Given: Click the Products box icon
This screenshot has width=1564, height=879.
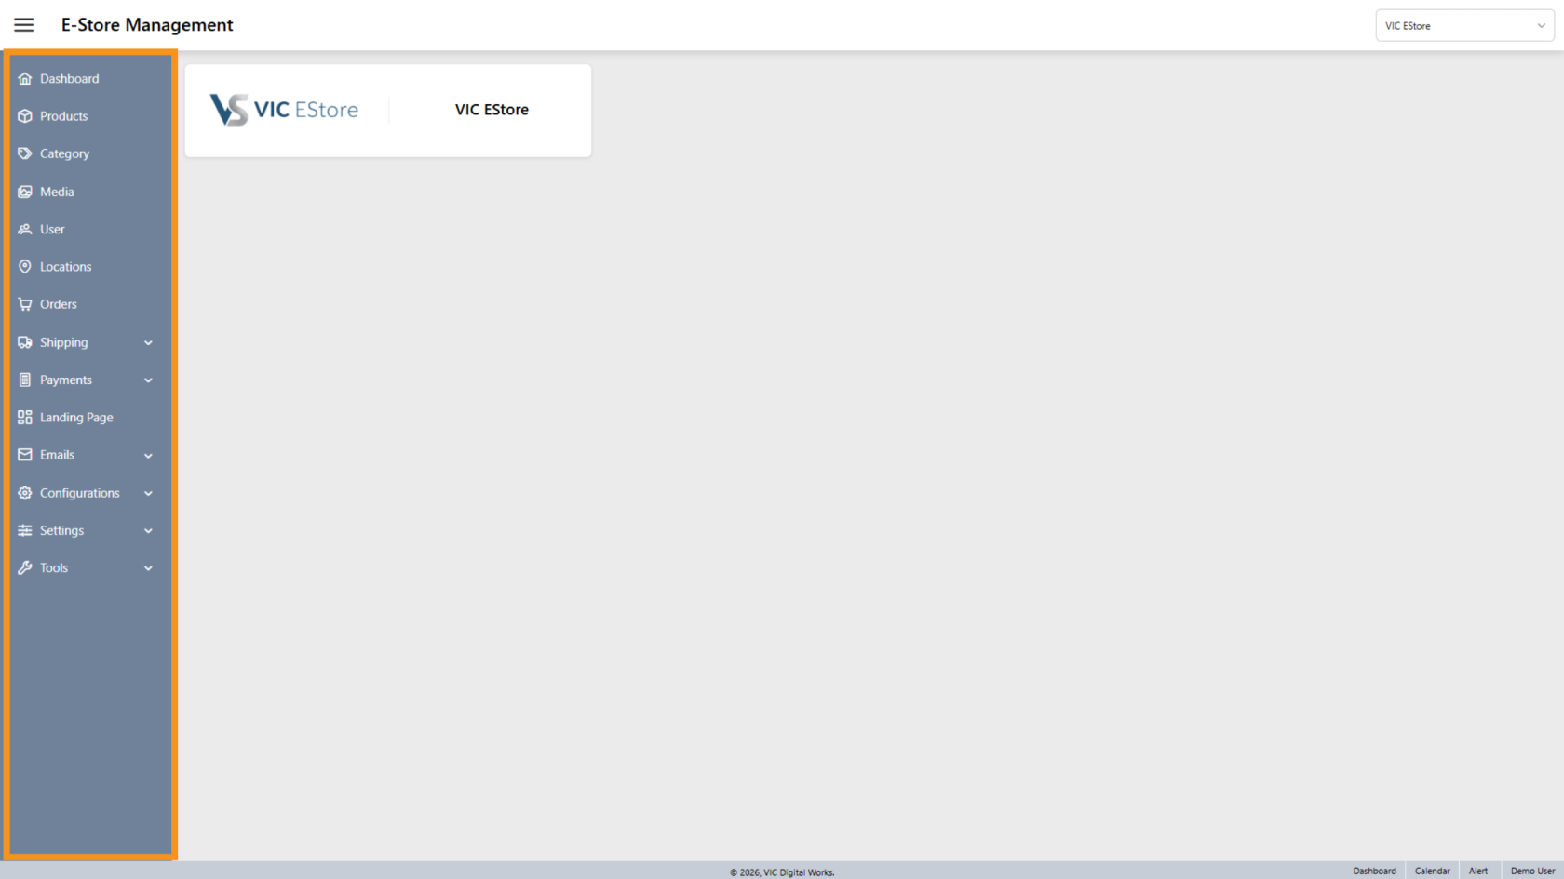Looking at the screenshot, I should point(25,116).
